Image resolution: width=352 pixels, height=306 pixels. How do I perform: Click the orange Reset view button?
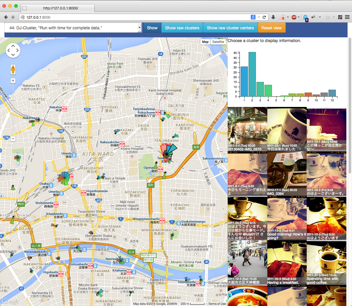pos(271,28)
